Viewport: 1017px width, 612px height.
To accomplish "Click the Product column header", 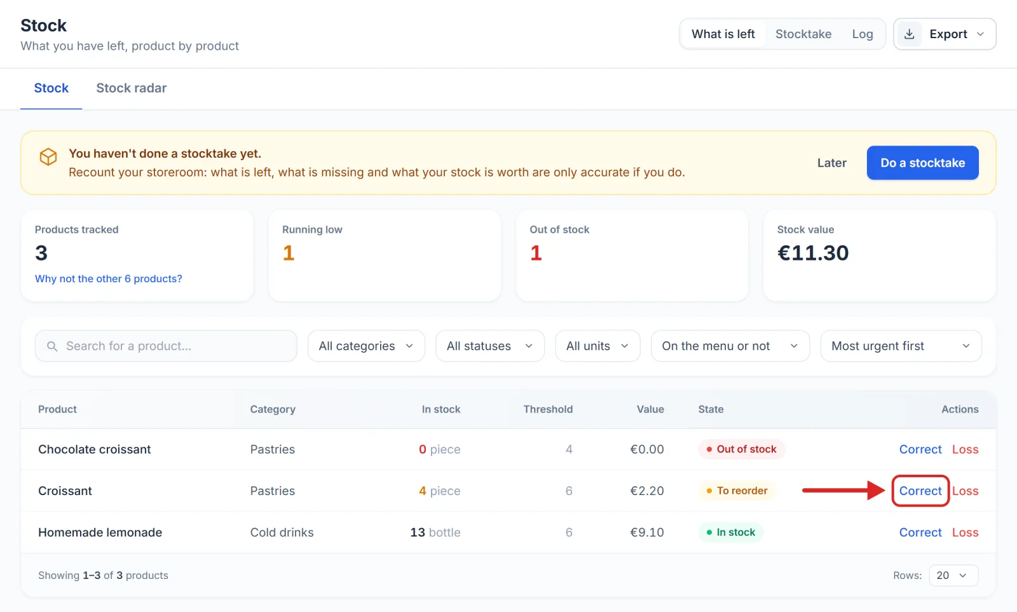I will pyautogui.click(x=57, y=409).
